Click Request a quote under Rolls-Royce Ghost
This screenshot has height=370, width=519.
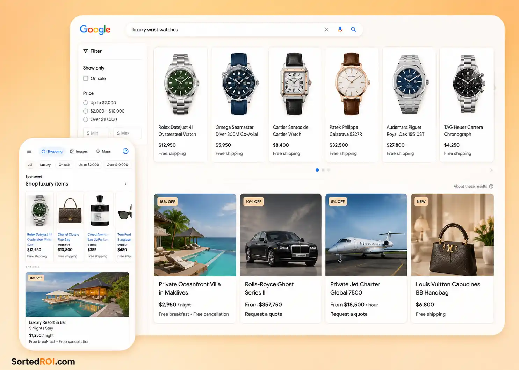click(x=264, y=314)
